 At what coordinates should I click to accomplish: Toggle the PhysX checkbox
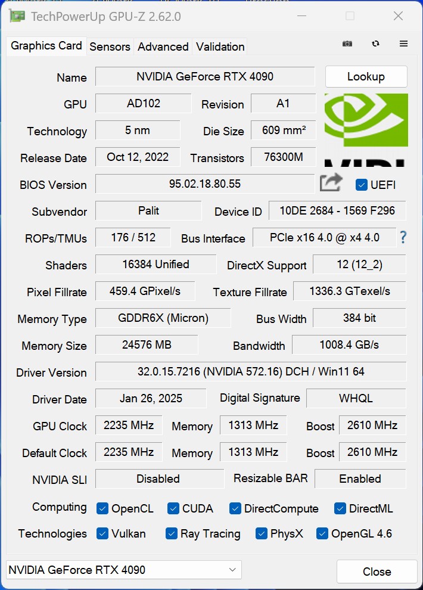tap(262, 533)
